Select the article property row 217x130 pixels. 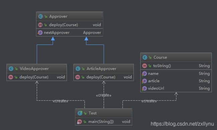[176, 81]
